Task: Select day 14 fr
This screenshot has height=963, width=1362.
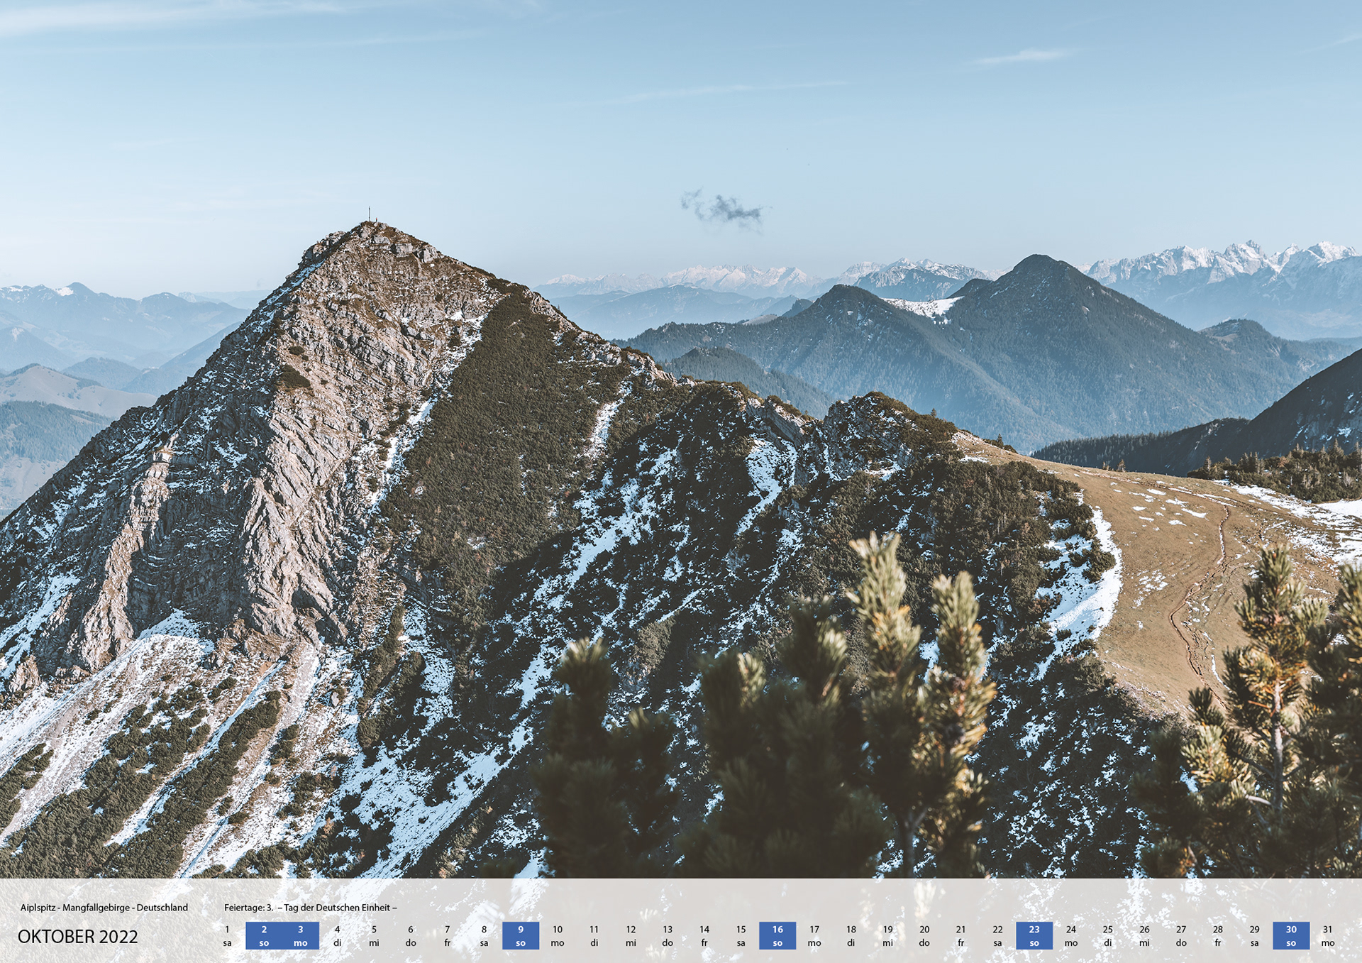Action: [704, 935]
